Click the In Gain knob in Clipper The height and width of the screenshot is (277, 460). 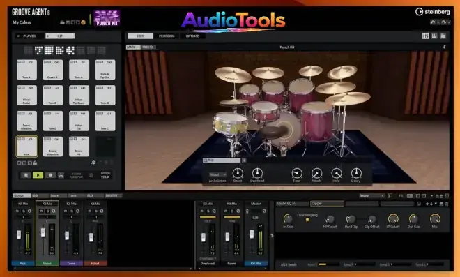pyautogui.click(x=288, y=219)
